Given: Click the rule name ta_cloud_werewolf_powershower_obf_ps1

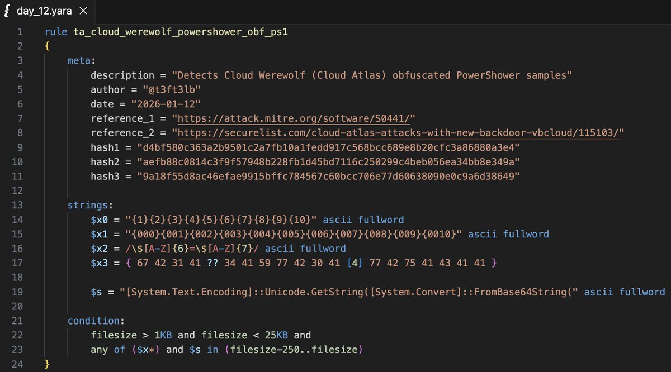Looking at the screenshot, I should point(181,31).
